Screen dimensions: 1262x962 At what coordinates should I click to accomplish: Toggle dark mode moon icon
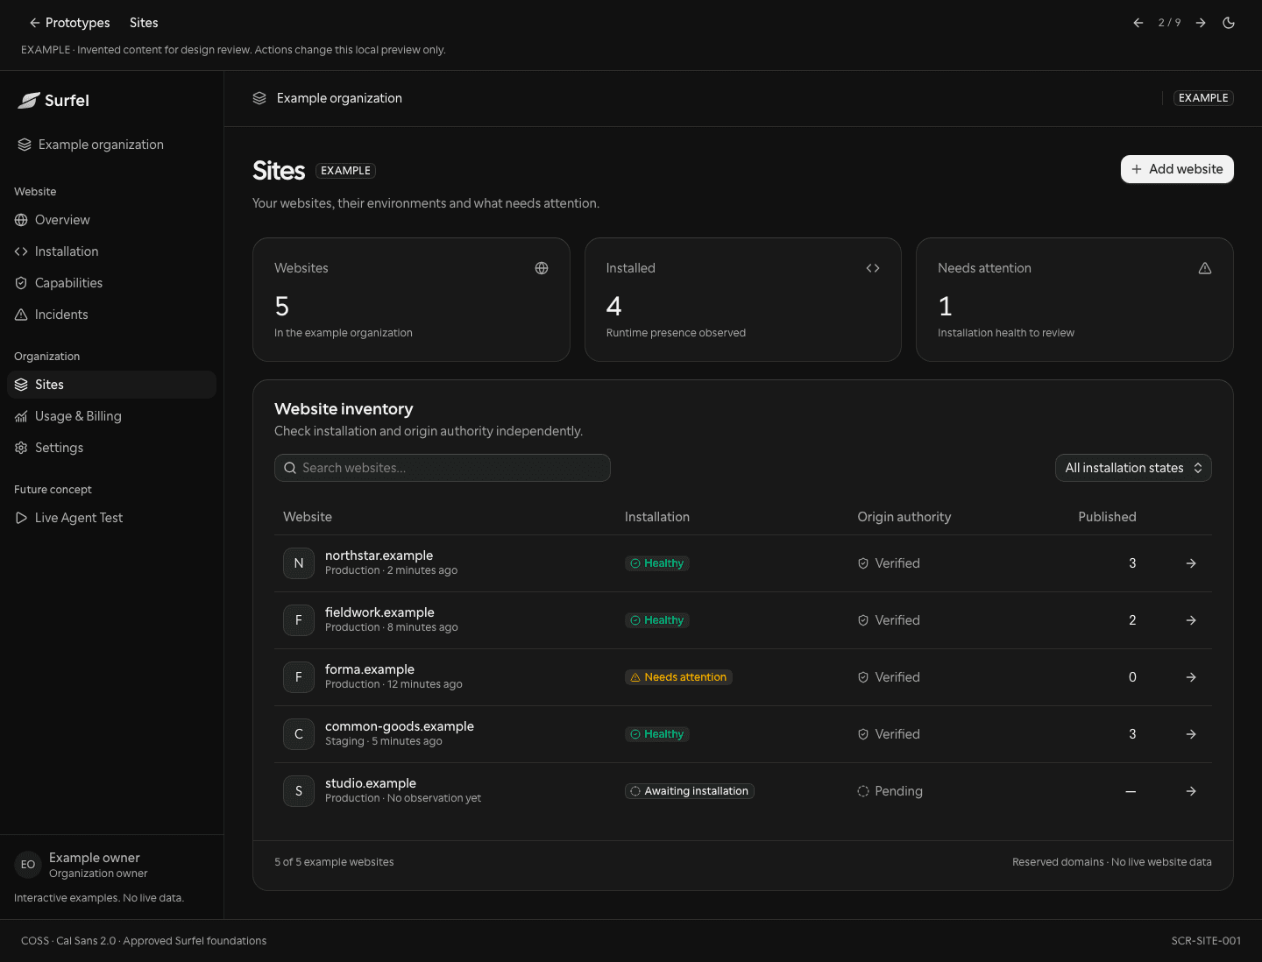1229,23
